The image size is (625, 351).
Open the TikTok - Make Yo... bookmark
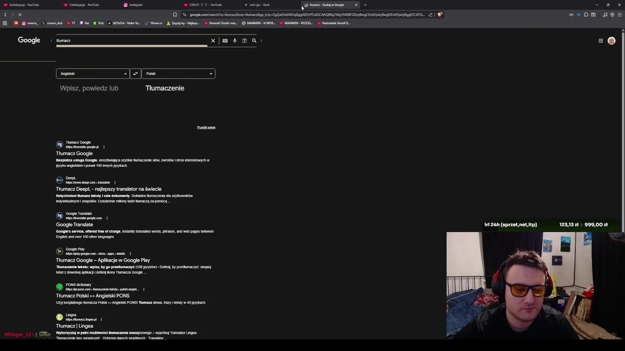click(124, 23)
